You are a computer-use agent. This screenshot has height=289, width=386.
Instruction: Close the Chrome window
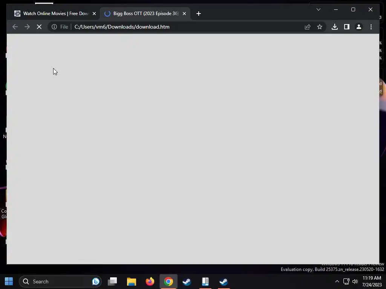tap(371, 9)
